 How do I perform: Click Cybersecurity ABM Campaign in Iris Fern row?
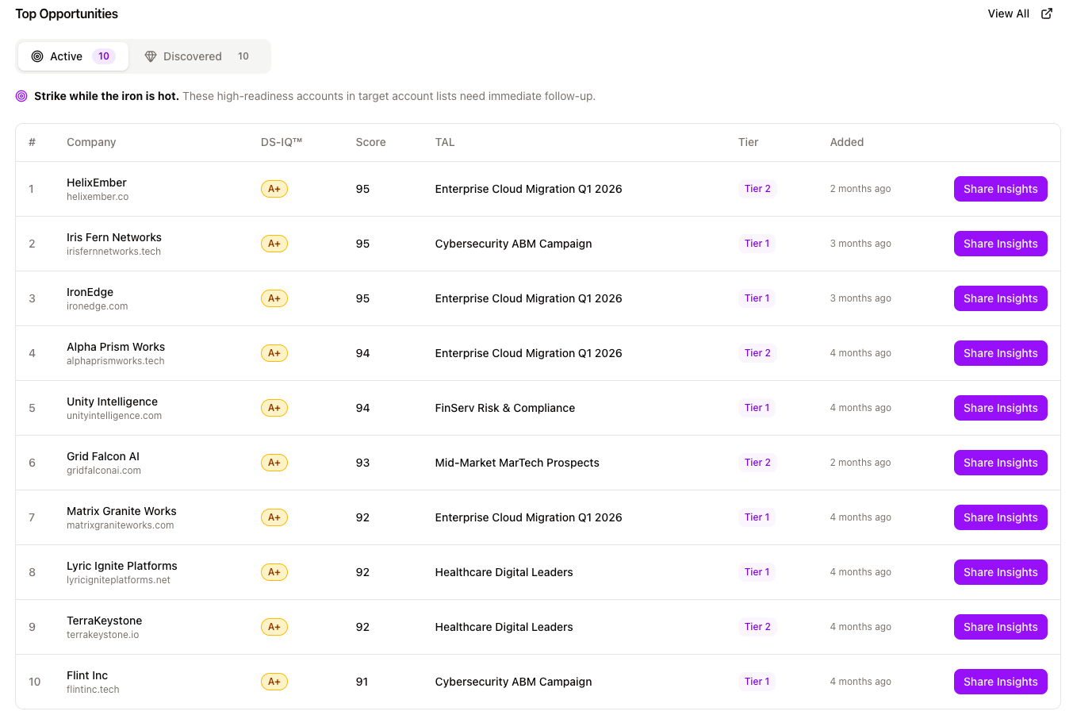click(513, 244)
